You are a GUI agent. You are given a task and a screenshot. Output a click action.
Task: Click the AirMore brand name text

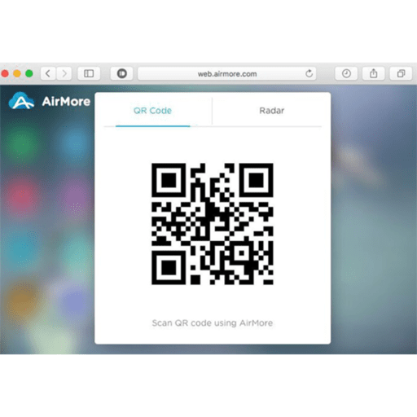click(66, 102)
